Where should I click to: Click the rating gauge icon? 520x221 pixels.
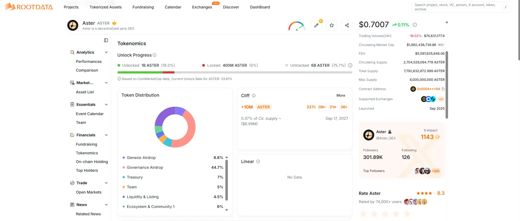pos(297,26)
